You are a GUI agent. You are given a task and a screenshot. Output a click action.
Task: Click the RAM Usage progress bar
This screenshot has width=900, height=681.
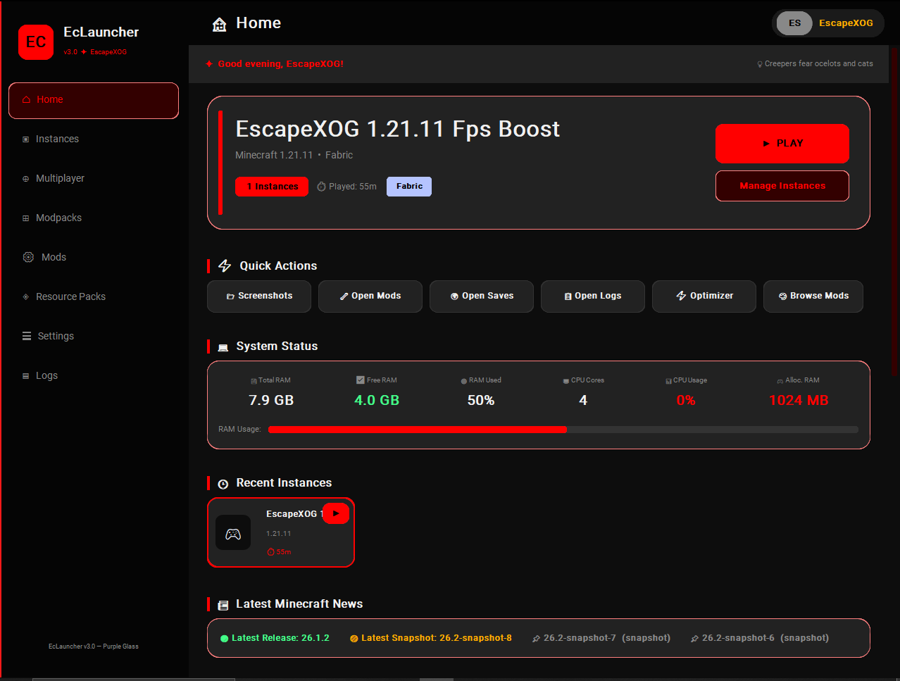click(563, 430)
